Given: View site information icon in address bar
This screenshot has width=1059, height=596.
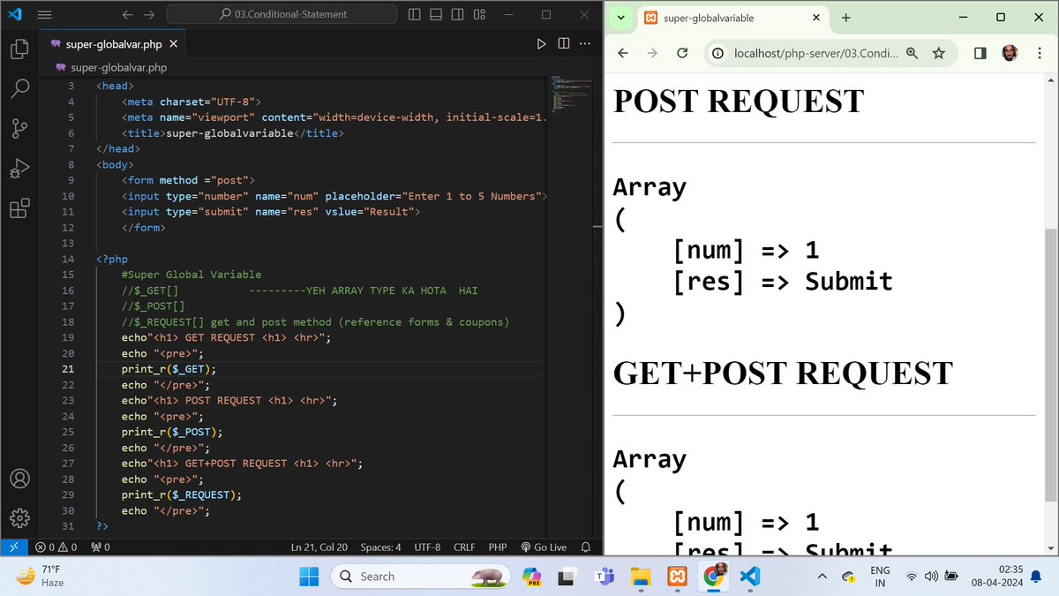Looking at the screenshot, I should pyautogui.click(x=717, y=53).
